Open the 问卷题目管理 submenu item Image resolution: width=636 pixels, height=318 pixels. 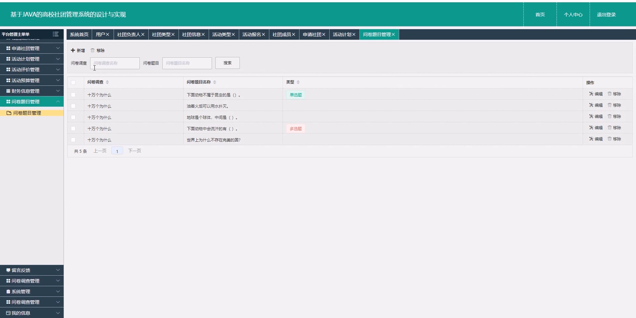pyautogui.click(x=32, y=113)
